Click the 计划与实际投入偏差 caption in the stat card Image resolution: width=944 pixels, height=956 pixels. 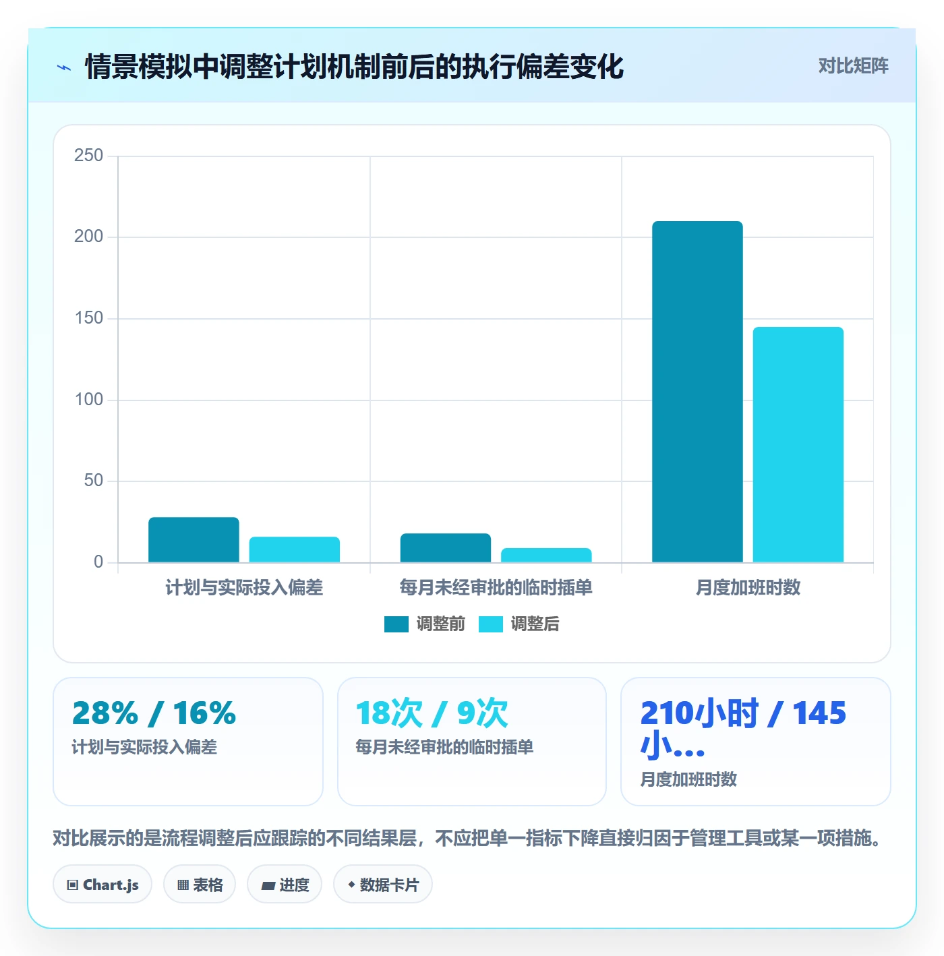click(x=144, y=747)
